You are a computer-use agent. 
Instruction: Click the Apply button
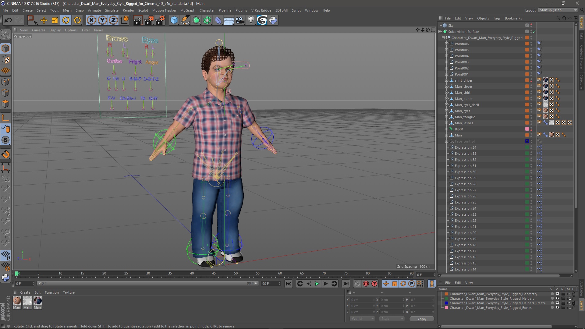point(422,319)
